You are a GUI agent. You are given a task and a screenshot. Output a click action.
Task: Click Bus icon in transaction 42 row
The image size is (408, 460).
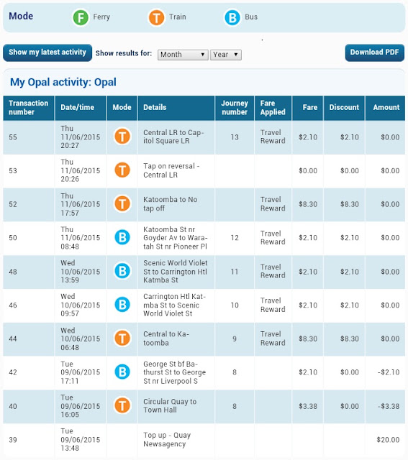(x=122, y=372)
